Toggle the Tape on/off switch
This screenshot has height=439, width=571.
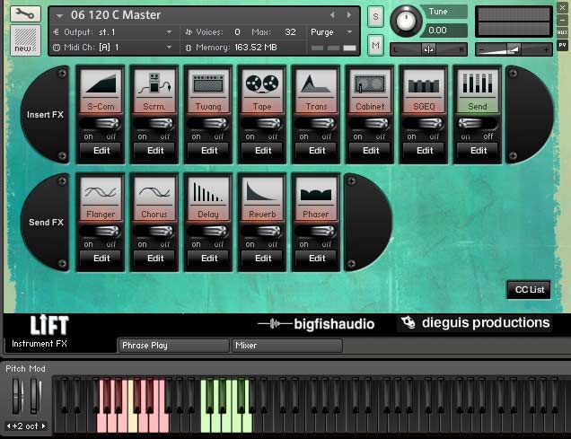coord(262,124)
